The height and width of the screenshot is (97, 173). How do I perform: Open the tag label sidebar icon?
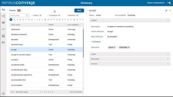pos(3,23)
